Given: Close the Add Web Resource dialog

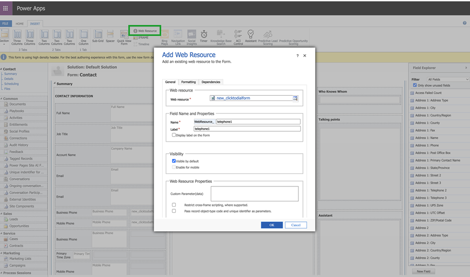Looking at the screenshot, I should click(305, 56).
